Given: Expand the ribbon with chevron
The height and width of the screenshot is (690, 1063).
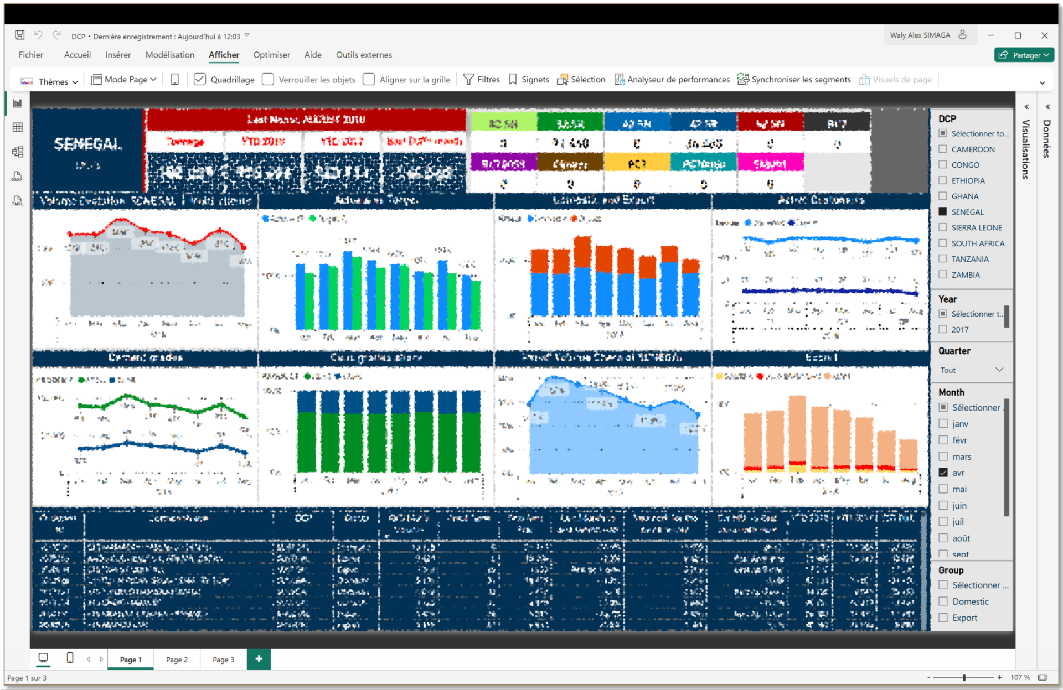Looking at the screenshot, I should (x=1043, y=83).
